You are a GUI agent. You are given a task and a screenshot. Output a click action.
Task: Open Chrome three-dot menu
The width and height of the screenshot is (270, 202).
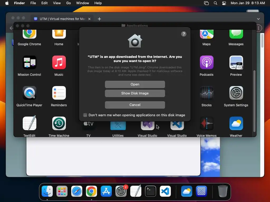click(x=258, y=28)
